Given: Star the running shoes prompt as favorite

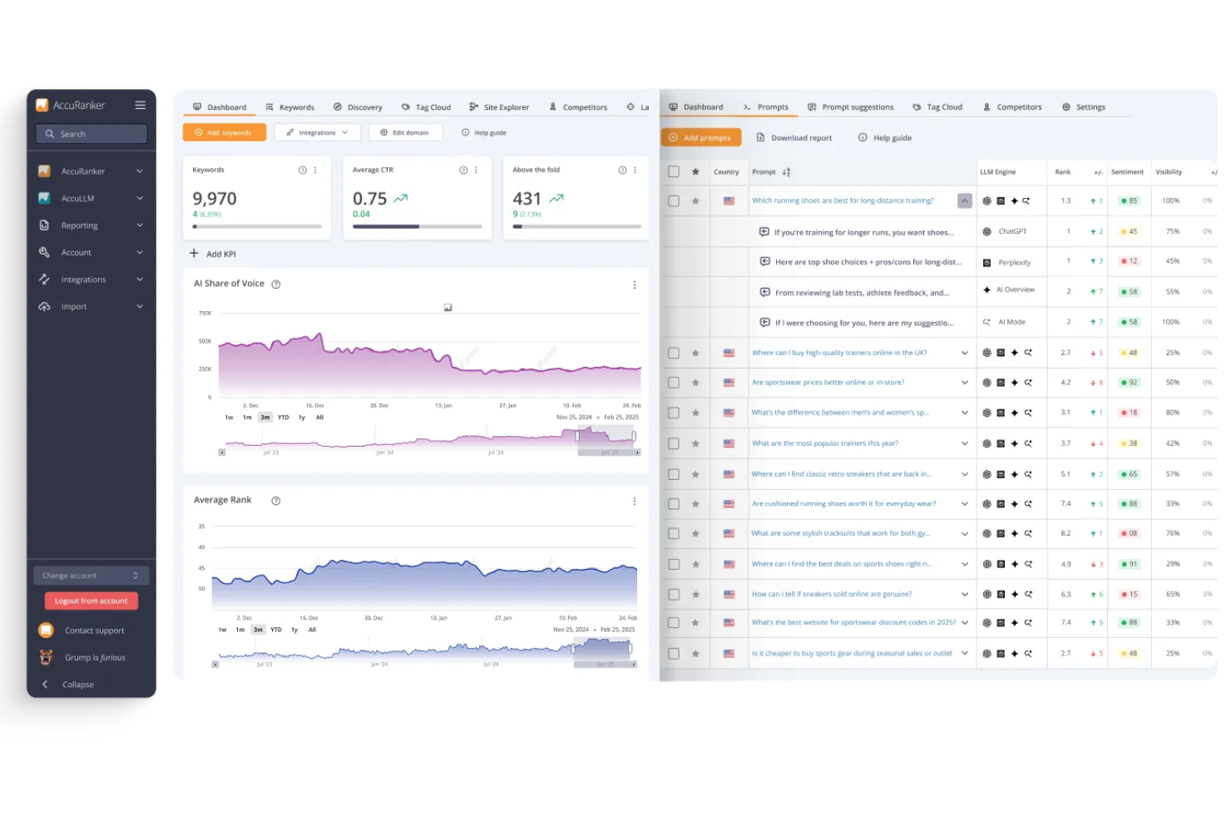Looking at the screenshot, I should coord(695,200).
